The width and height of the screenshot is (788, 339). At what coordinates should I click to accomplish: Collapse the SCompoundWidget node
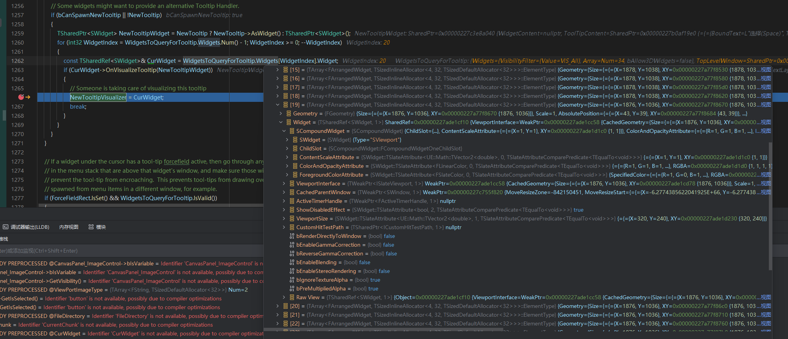point(284,131)
